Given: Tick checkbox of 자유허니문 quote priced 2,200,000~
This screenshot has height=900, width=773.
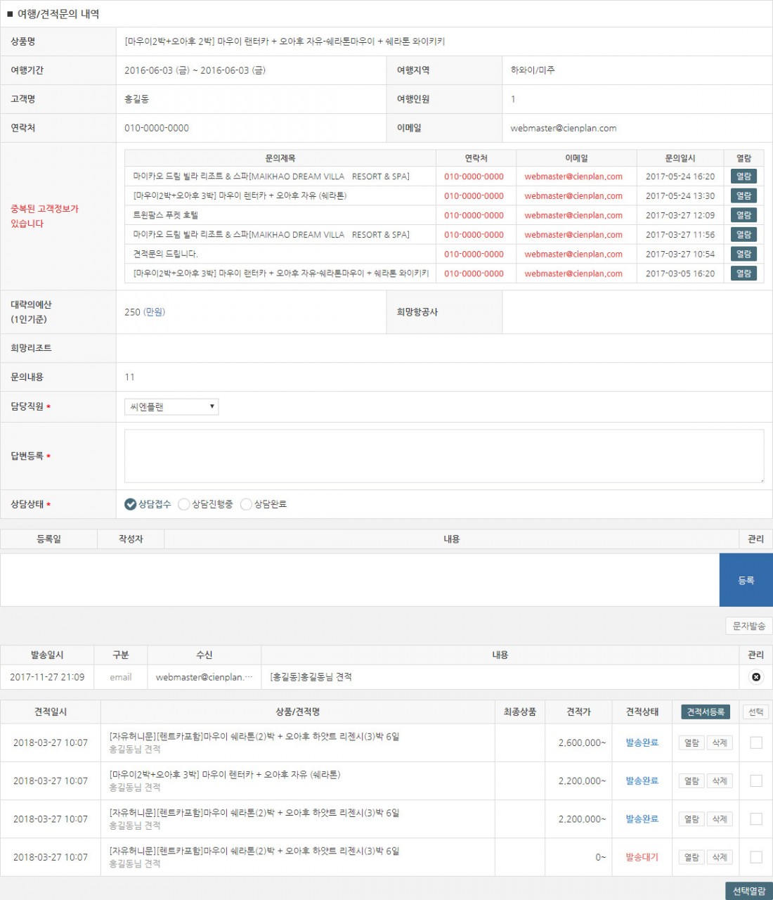Looking at the screenshot, I should pyautogui.click(x=756, y=818).
